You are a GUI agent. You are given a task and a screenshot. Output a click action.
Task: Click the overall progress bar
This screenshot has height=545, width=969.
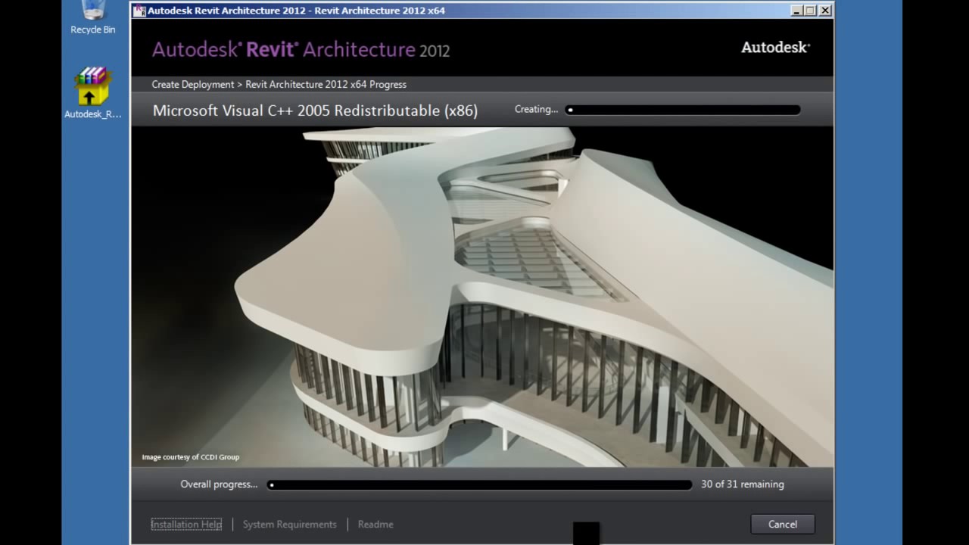(480, 484)
